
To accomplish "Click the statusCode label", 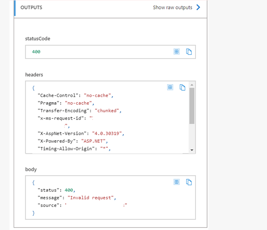I will (38, 38).
